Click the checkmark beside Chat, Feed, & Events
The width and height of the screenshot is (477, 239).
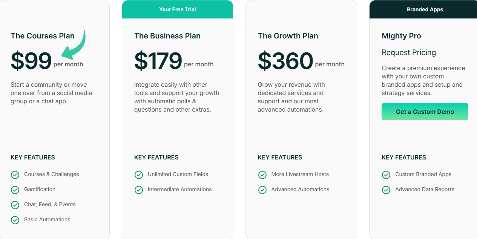click(x=15, y=205)
